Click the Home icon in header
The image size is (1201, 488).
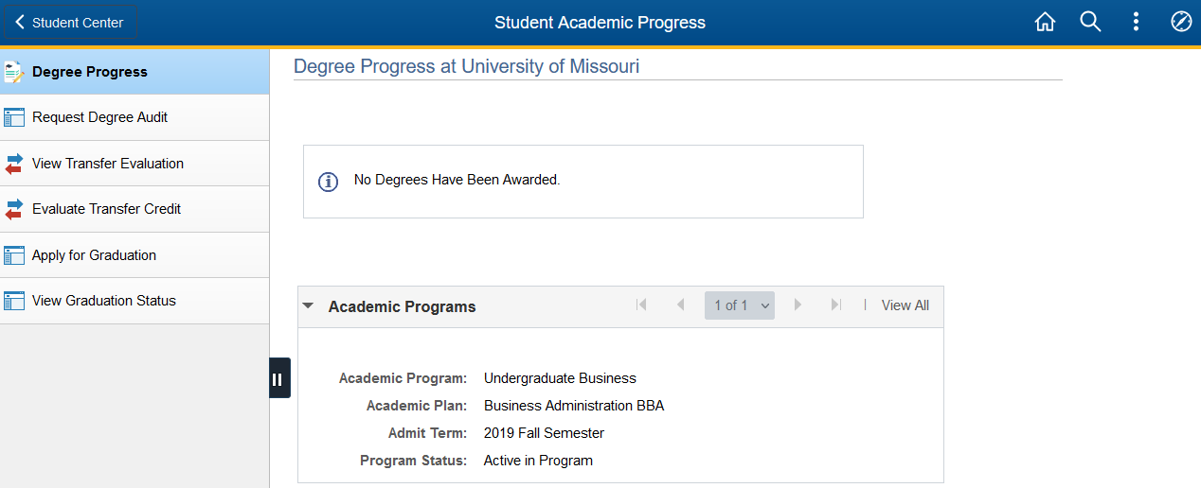pyautogui.click(x=1045, y=22)
